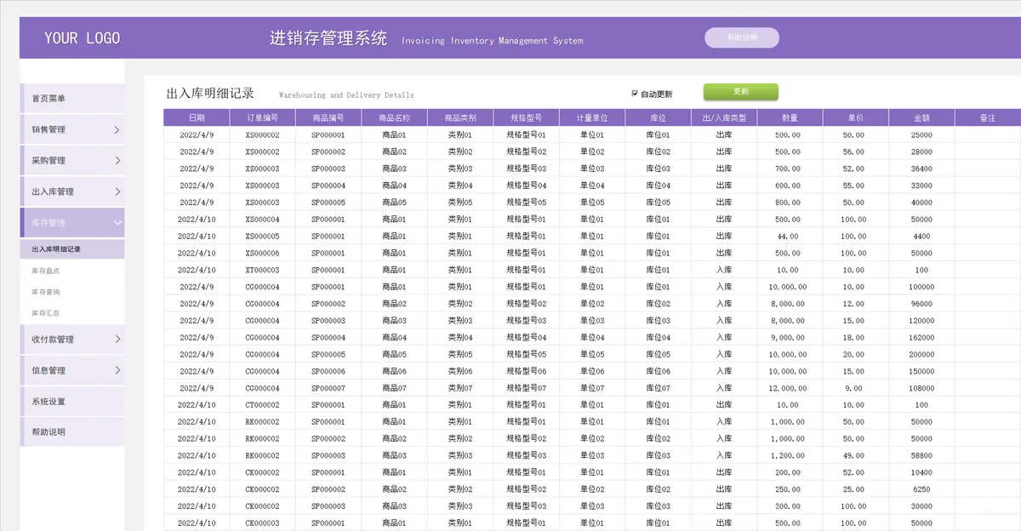Select product code cell SP000007
Viewport: 1021px width, 531px height.
328,389
